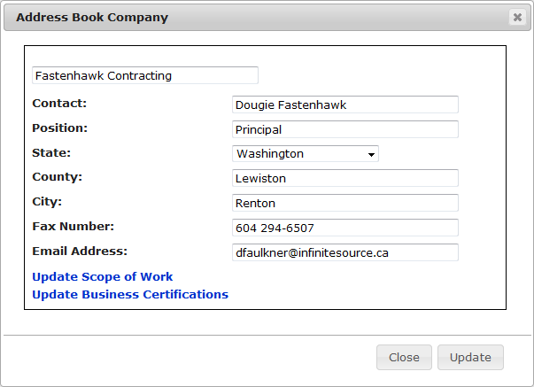Screen dimensions: 534x387
Task: Click the County: label
Action: click(57, 177)
